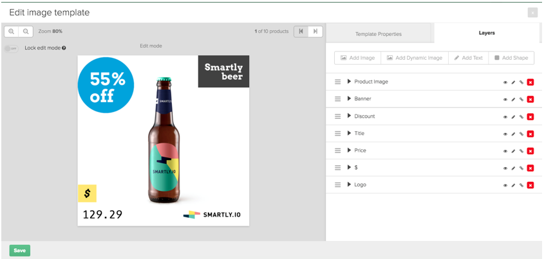The width and height of the screenshot is (544, 259).
Task: Click the link icon on Title layer
Action: tap(521, 134)
